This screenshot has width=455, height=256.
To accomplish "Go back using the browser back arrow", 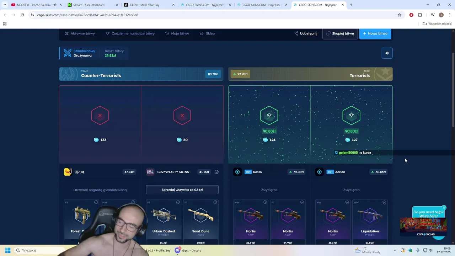I will 5,15.
